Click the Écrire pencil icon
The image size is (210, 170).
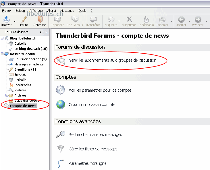(x=24, y=19)
